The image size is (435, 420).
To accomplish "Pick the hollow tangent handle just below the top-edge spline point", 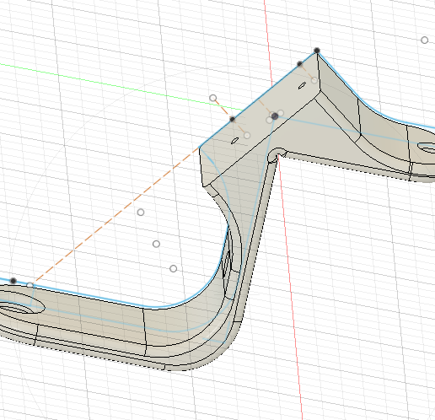I will [247, 136].
